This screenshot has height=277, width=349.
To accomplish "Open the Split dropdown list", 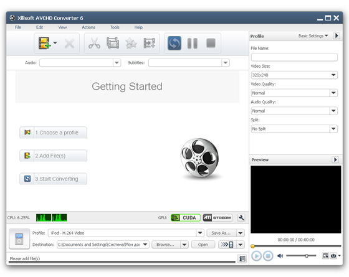I will [294, 129].
